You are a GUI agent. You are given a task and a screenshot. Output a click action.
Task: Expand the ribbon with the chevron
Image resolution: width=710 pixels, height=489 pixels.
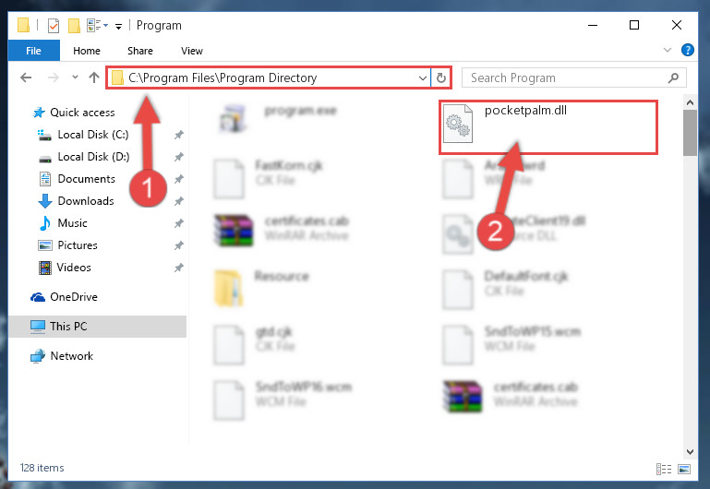(x=667, y=50)
